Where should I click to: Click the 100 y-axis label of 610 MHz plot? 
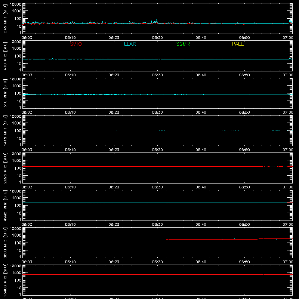[18, 93]
